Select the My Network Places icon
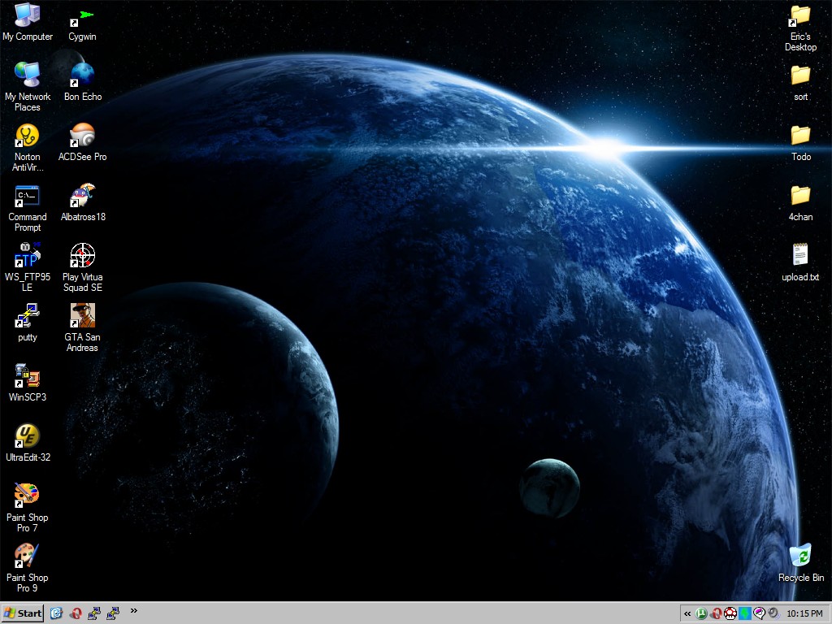Image resolution: width=832 pixels, height=624 pixels. 28,86
